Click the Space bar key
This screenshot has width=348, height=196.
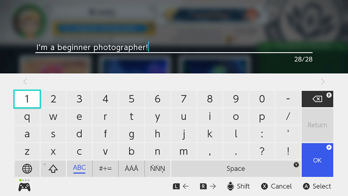point(236,169)
